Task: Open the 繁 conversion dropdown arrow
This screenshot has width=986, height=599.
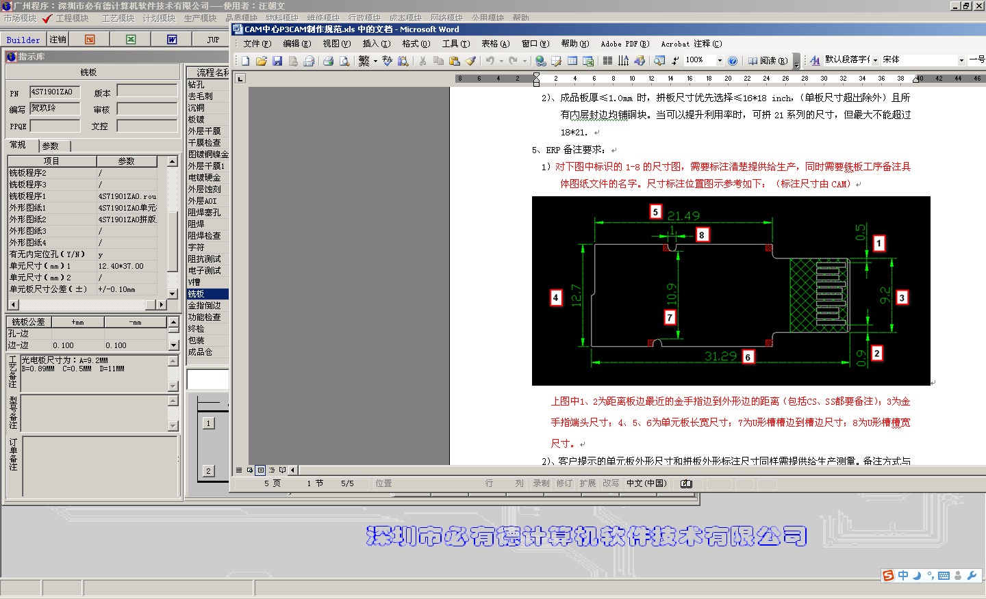Action: coord(375,61)
